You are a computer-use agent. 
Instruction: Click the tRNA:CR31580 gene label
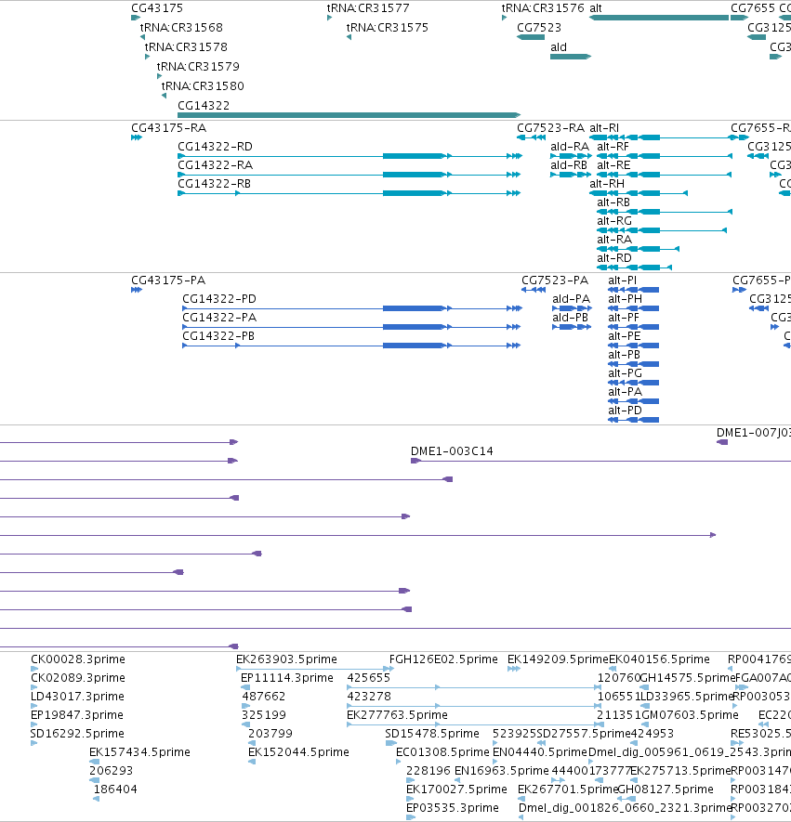point(203,86)
